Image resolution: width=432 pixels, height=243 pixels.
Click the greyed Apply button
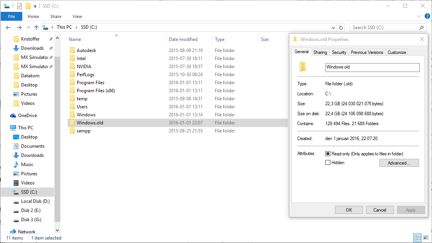(411, 210)
